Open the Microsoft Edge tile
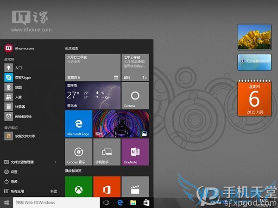This screenshot has width=278, height=208. (79, 123)
